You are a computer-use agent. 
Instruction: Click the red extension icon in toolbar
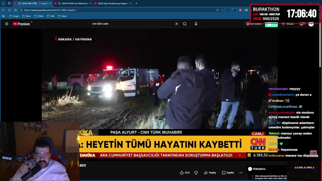(x=240, y=10)
